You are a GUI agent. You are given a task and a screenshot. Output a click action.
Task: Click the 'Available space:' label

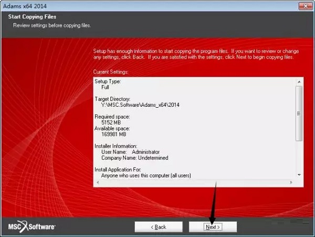pyautogui.click(x=112, y=128)
